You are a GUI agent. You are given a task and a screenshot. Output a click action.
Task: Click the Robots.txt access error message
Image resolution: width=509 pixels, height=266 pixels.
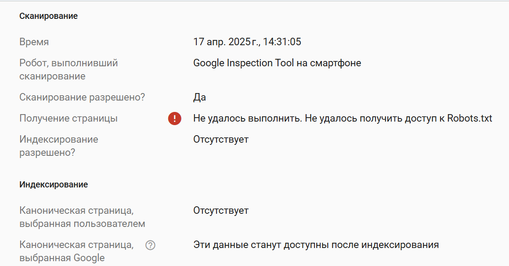click(343, 119)
